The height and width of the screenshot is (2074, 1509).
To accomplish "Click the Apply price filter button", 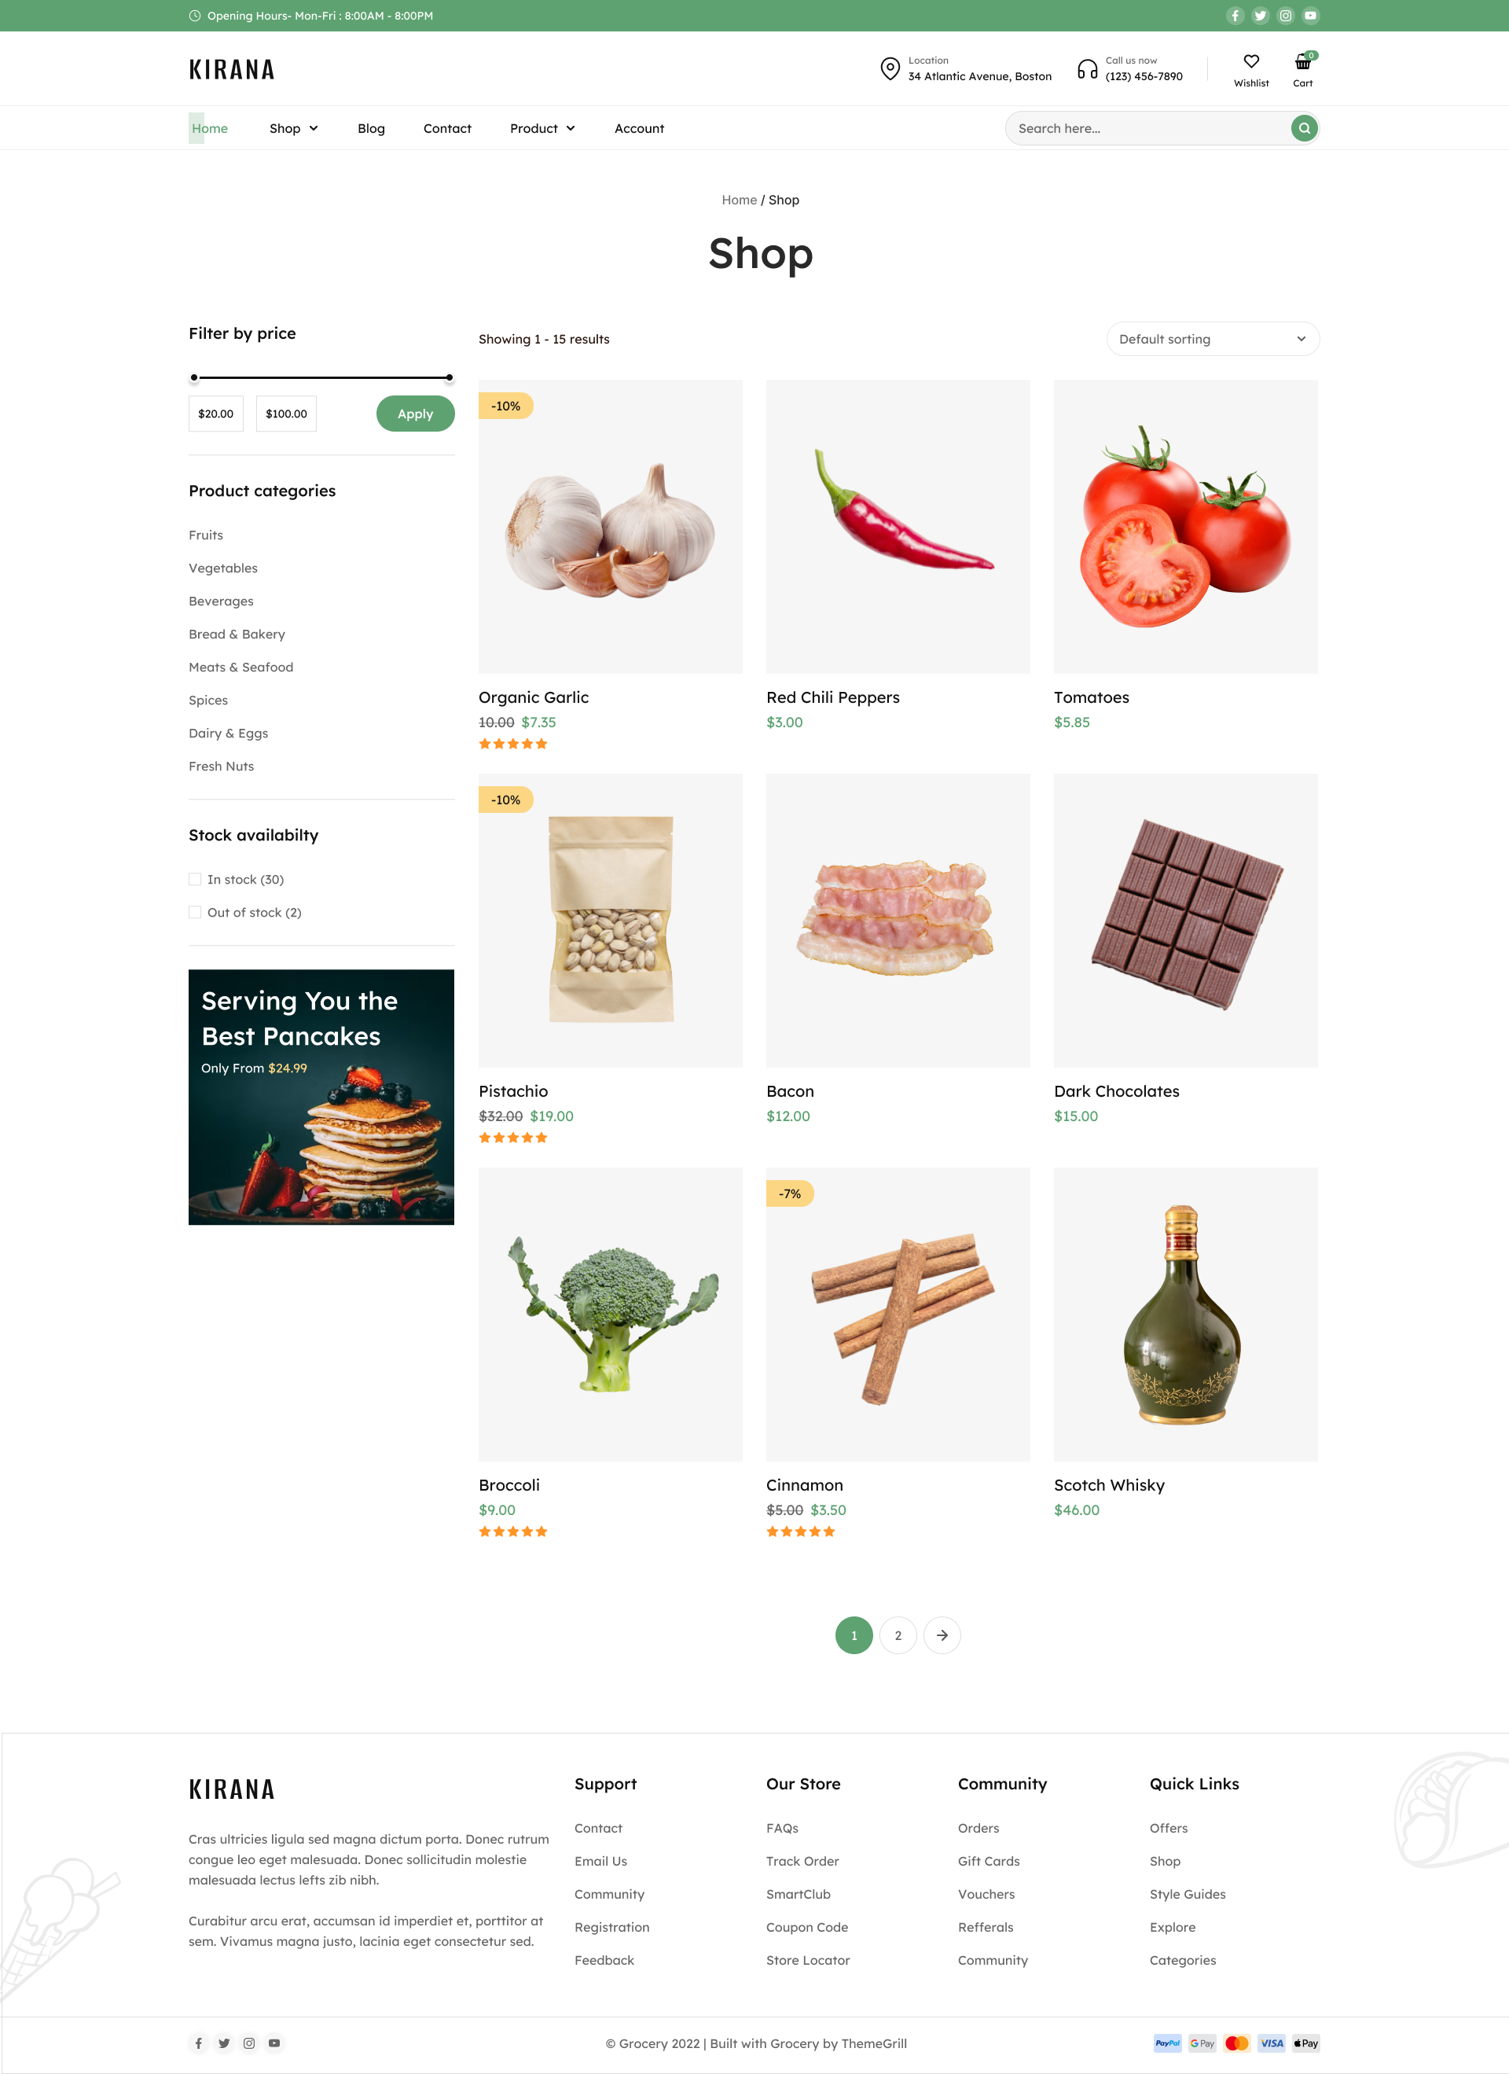I will pos(415,414).
